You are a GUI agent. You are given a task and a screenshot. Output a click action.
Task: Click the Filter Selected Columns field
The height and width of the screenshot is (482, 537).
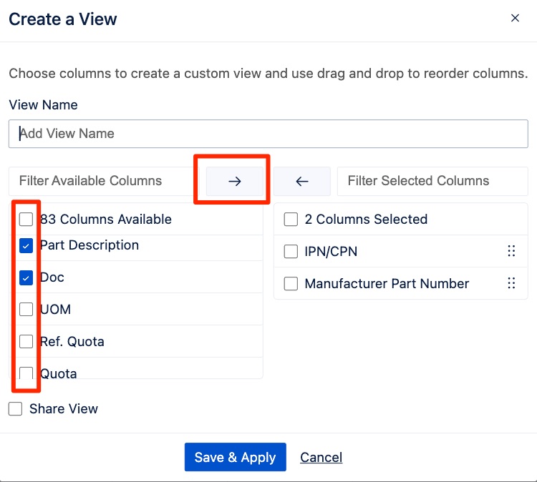(432, 182)
